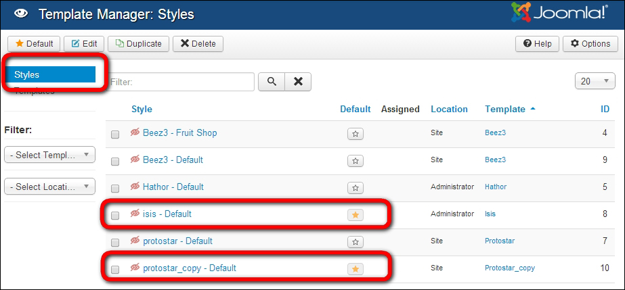This screenshot has width=625, height=290.
Task: Open the Isis template link
Action: click(x=490, y=214)
